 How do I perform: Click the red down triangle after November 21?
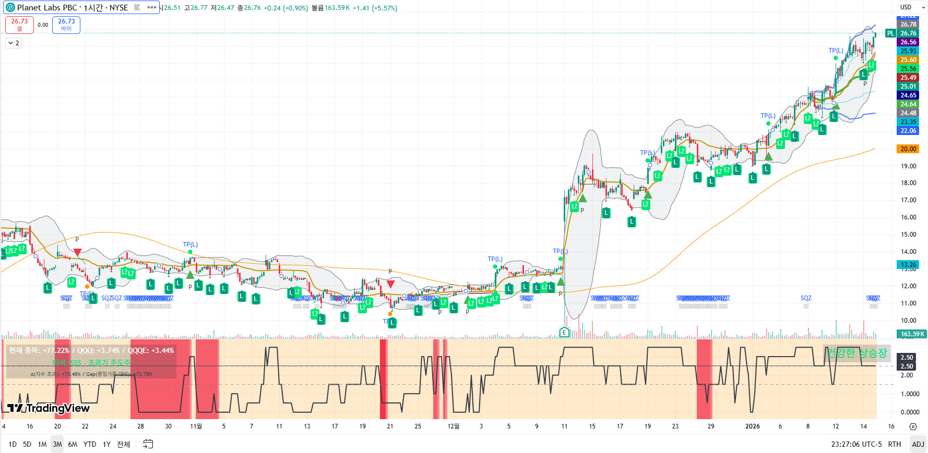click(x=390, y=284)
